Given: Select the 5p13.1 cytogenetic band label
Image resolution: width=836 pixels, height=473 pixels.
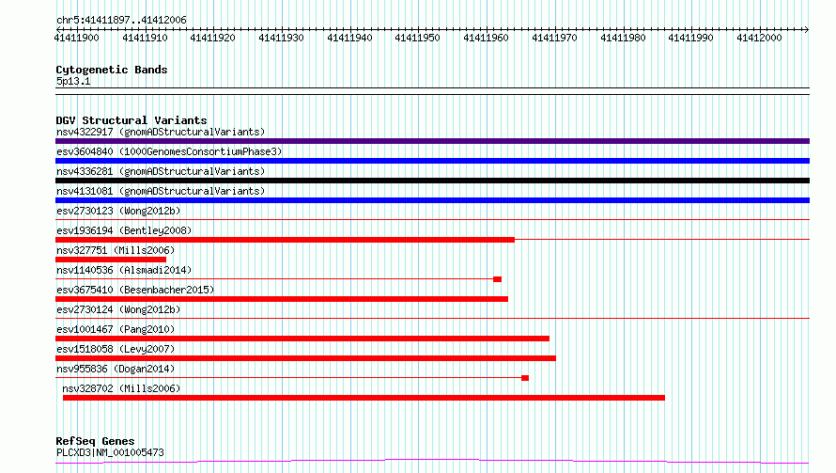Looking at the screenshot, I should click(x=73, y=81).
